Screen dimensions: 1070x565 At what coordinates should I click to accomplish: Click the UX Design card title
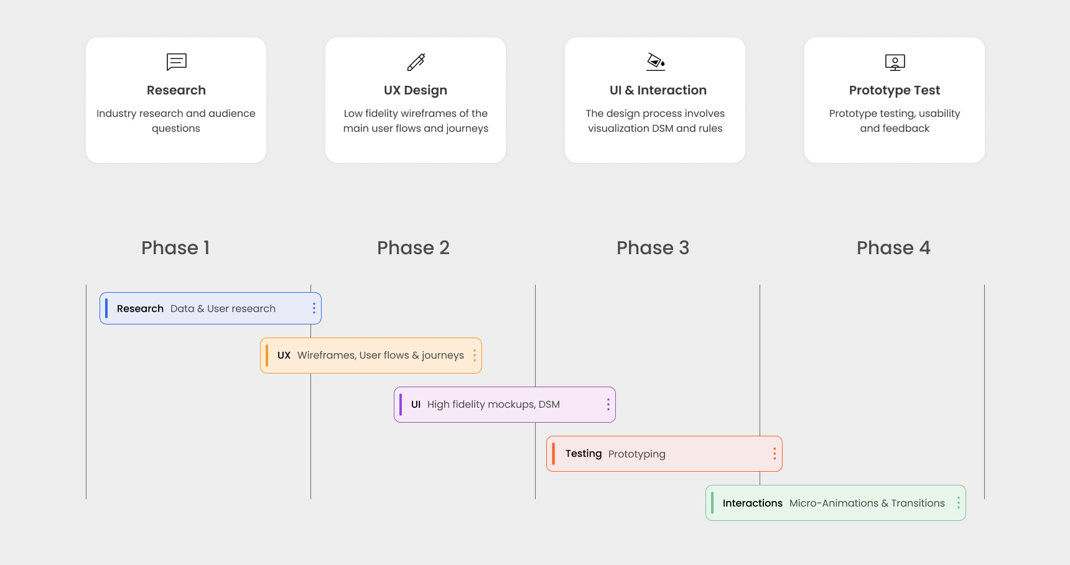(416, 90)
